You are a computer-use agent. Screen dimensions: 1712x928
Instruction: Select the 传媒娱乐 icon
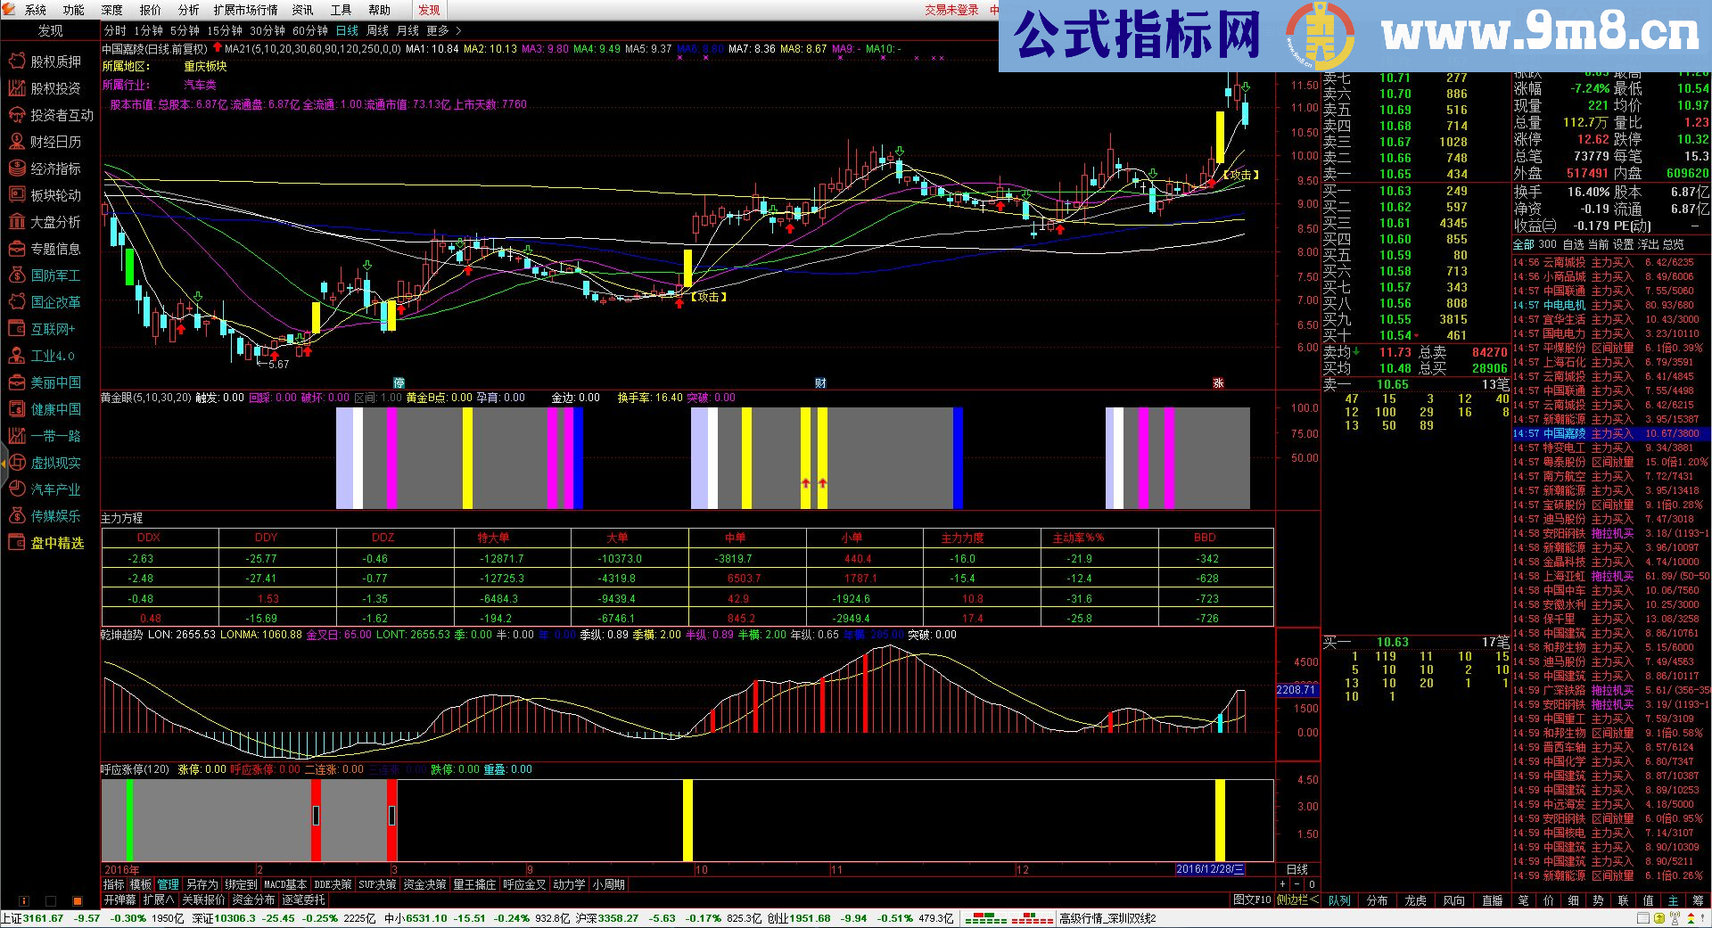tap(16, 515)
